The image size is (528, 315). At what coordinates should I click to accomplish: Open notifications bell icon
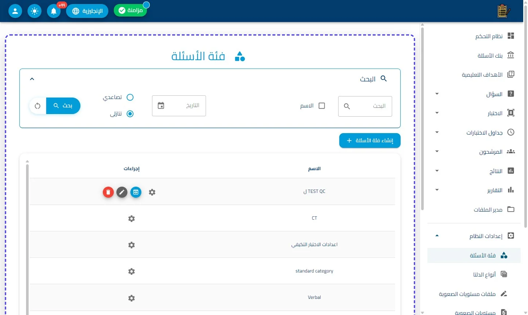54,11
